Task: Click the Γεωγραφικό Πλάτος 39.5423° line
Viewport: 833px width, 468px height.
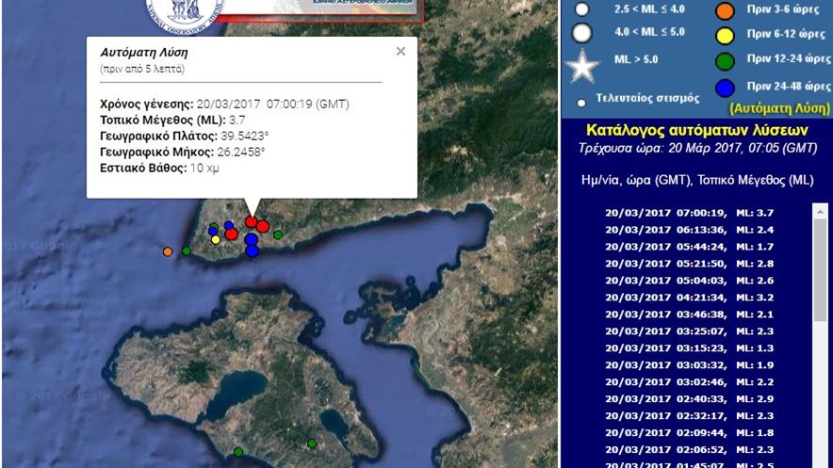Action: pos(185,136)
